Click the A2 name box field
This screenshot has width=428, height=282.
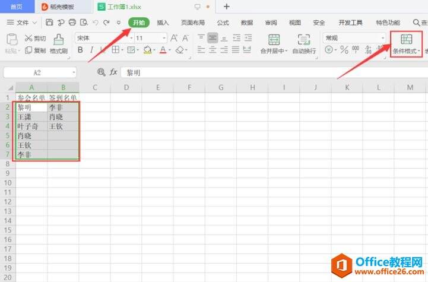click(x=39, y=72)
